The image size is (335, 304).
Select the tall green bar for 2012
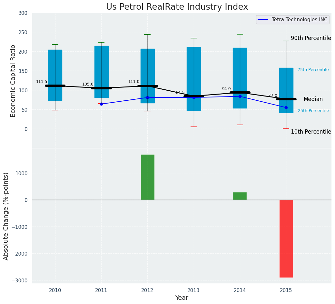click(x=147, y=177)
